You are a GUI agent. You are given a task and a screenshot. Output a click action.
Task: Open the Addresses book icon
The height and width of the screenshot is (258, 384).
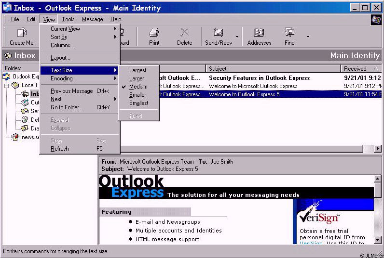[259, 33]
